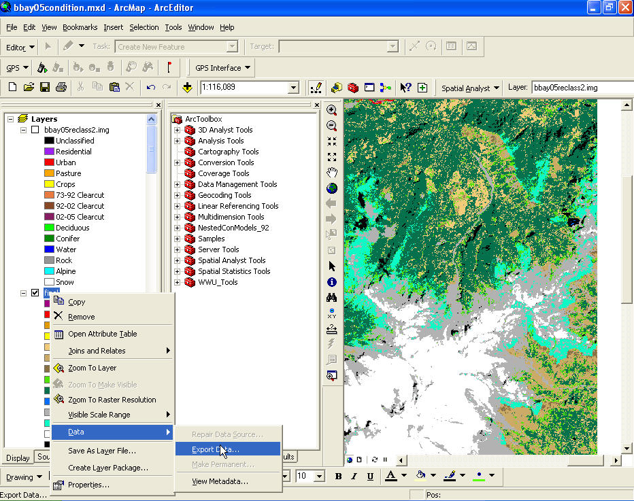Select the WWU_Tools toolbox
The width and height of the screenshot is (634, 501).
pos(218,282)
